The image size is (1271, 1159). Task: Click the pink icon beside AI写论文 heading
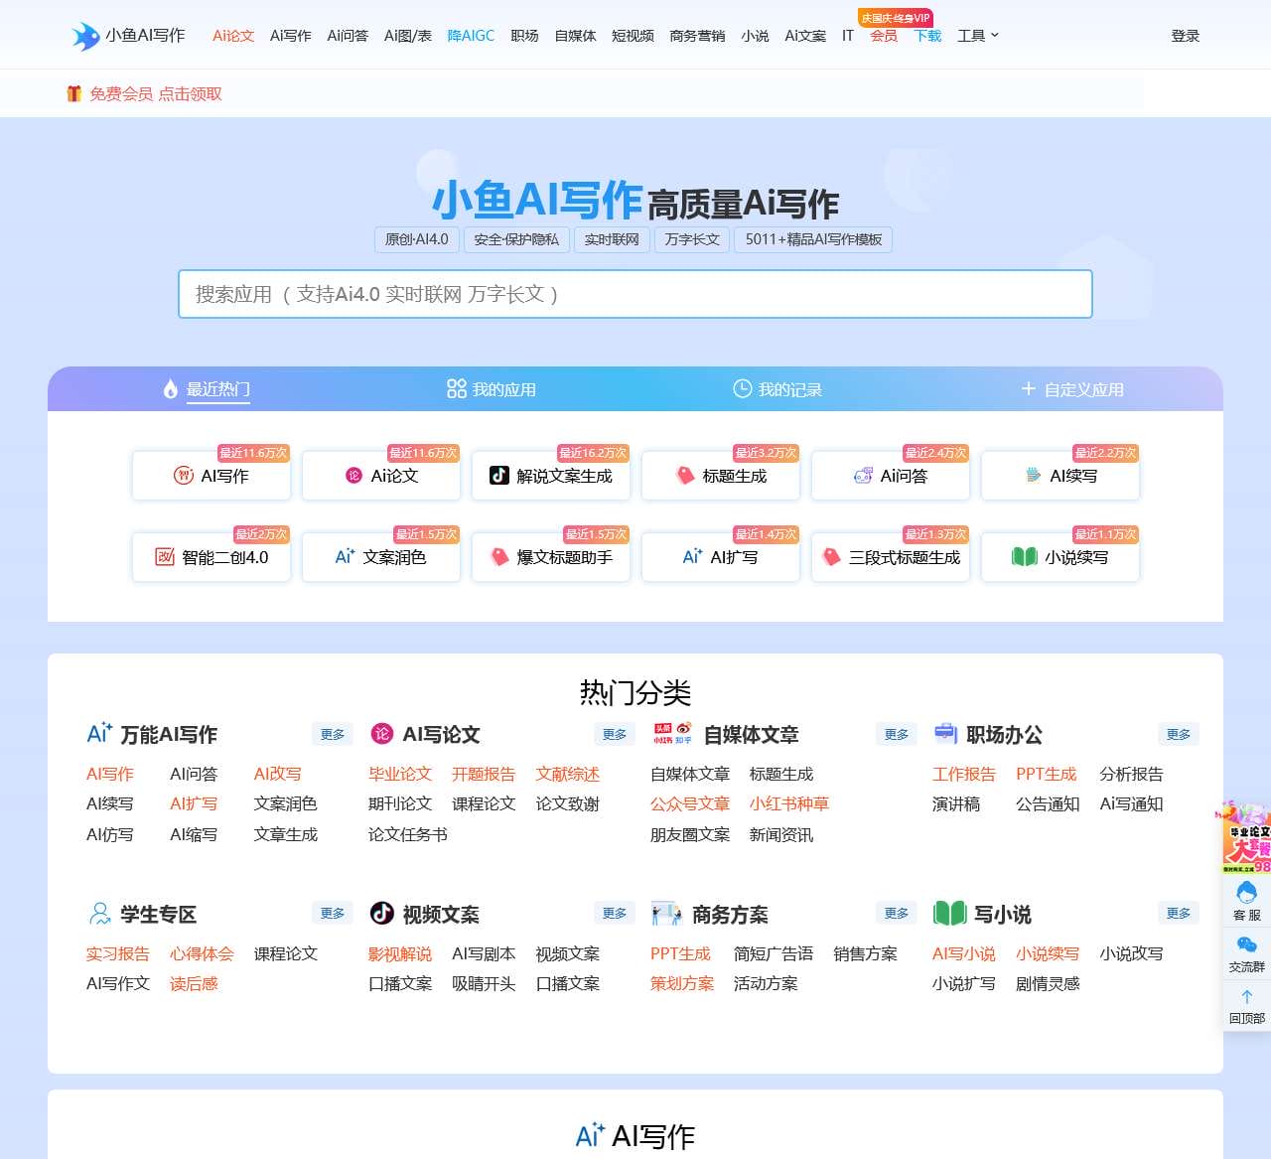click(381, 734)
